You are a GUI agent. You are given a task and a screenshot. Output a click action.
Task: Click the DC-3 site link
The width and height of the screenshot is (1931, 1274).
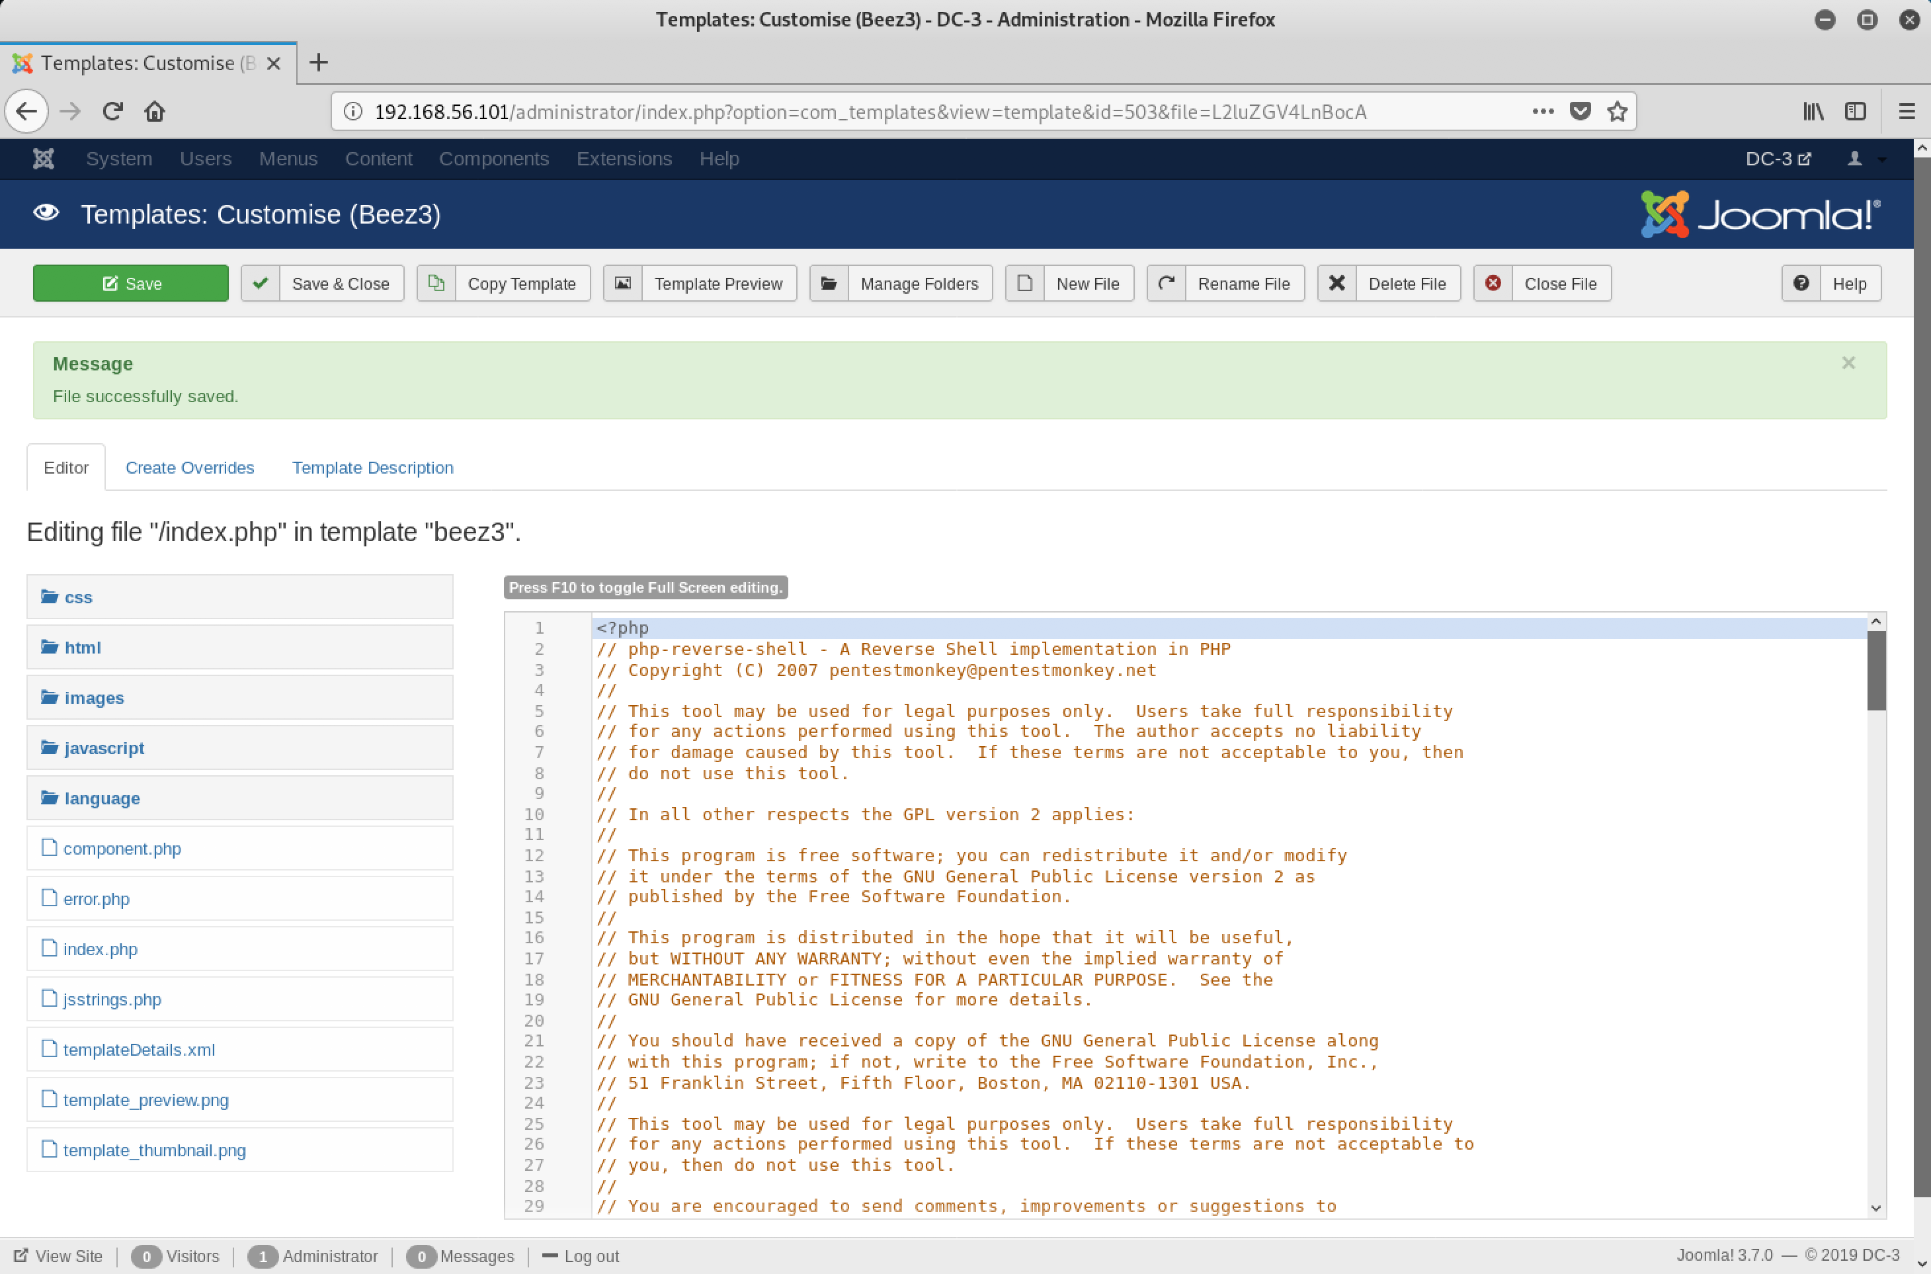(1778, 159)
